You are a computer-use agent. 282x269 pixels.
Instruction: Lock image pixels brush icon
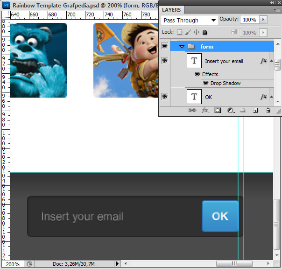(x=188, y=32)
